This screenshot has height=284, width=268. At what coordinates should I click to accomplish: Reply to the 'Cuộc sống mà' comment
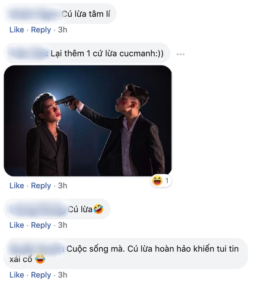pos(41,275)
